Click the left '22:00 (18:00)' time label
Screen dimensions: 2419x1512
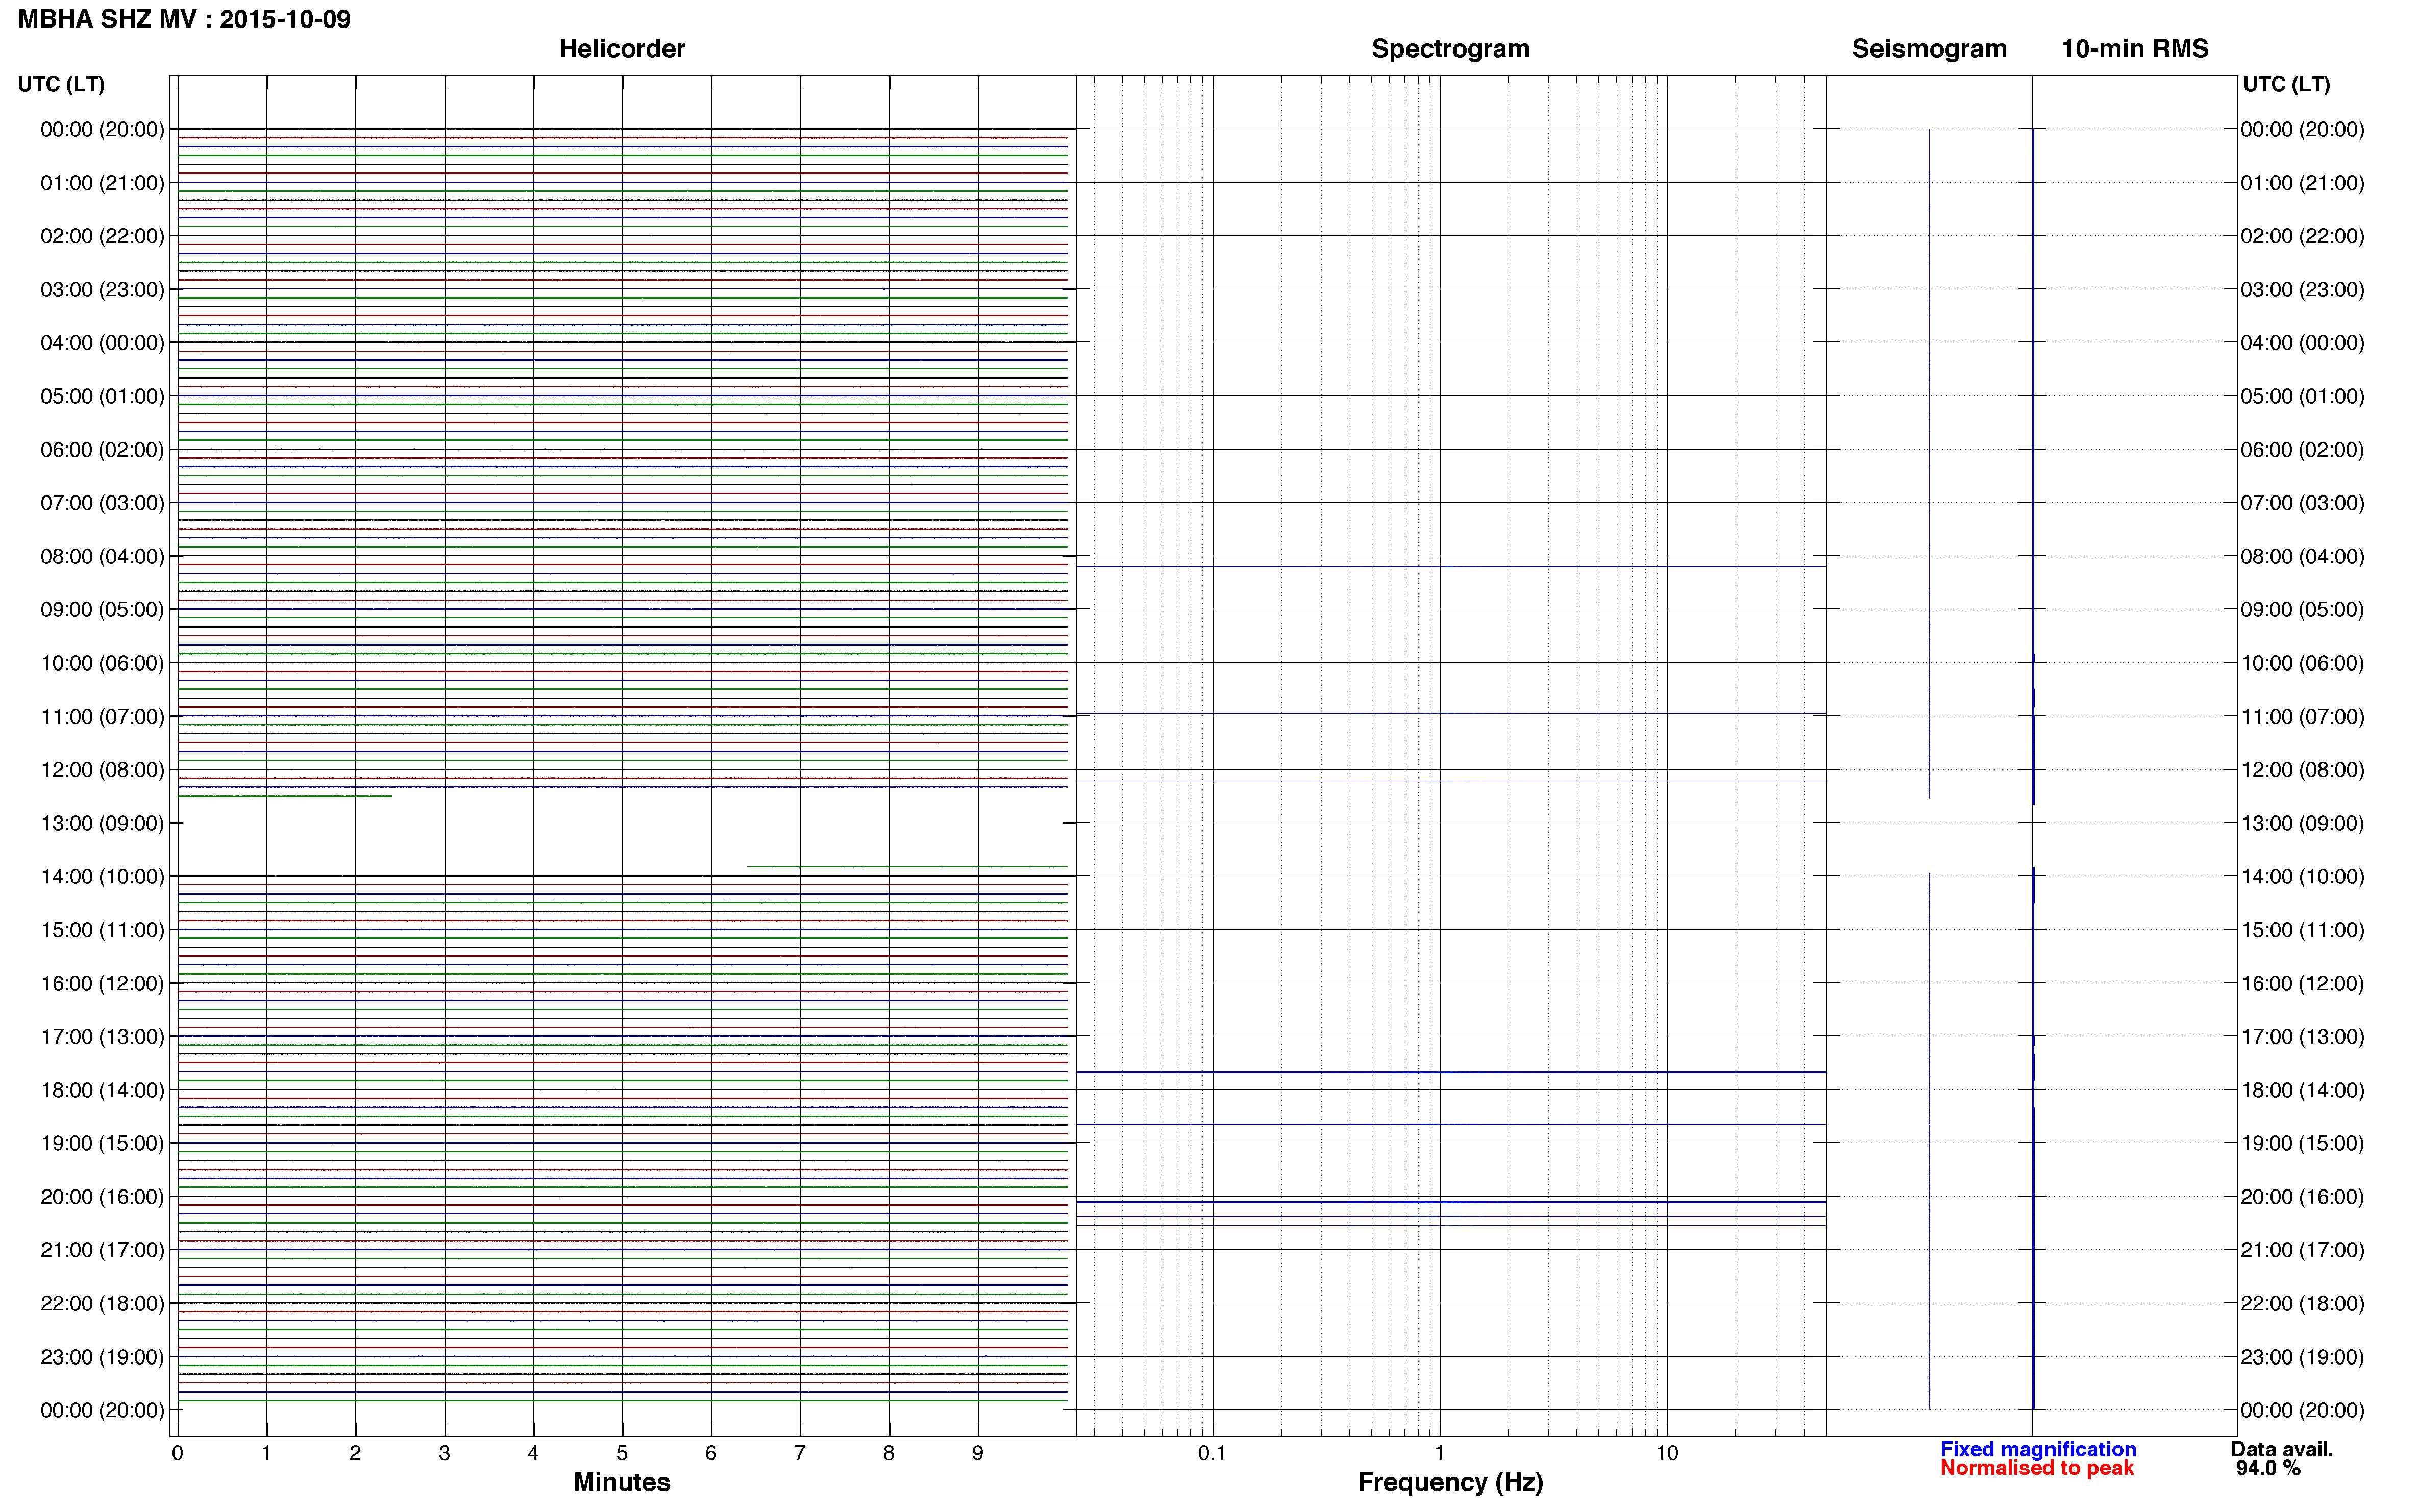pyautogui.click(x=102, y=1303)
